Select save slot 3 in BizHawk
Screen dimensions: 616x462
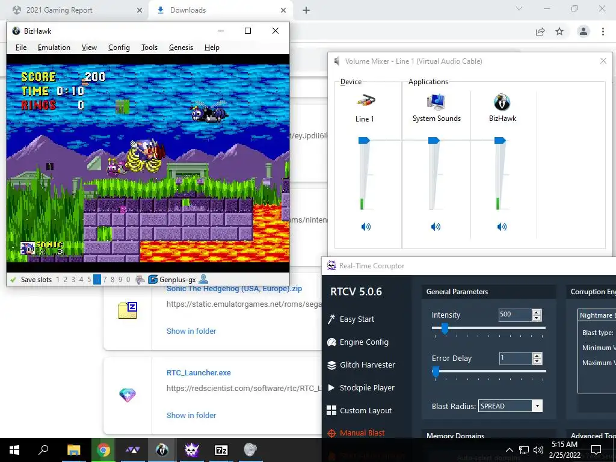[x=73, y=280]
